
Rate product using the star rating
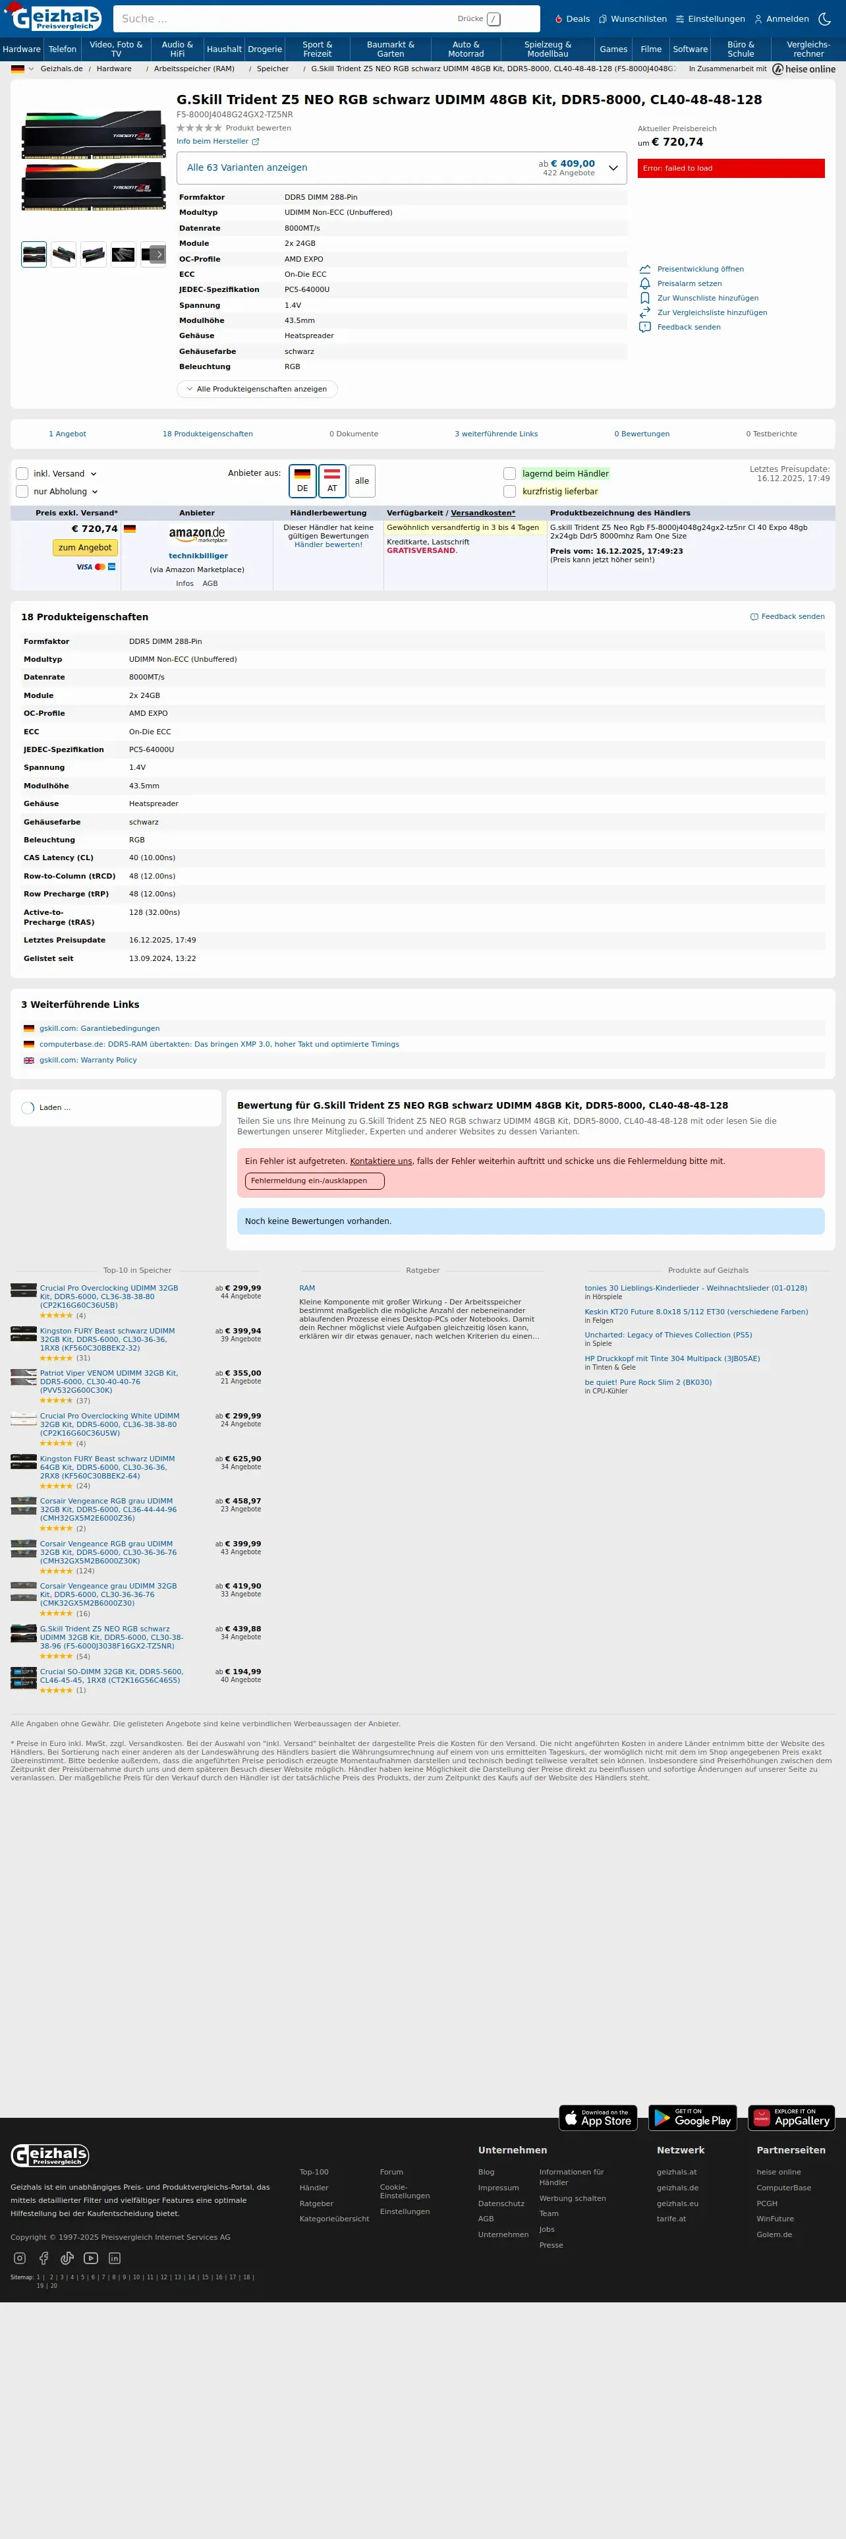point(199,128)
